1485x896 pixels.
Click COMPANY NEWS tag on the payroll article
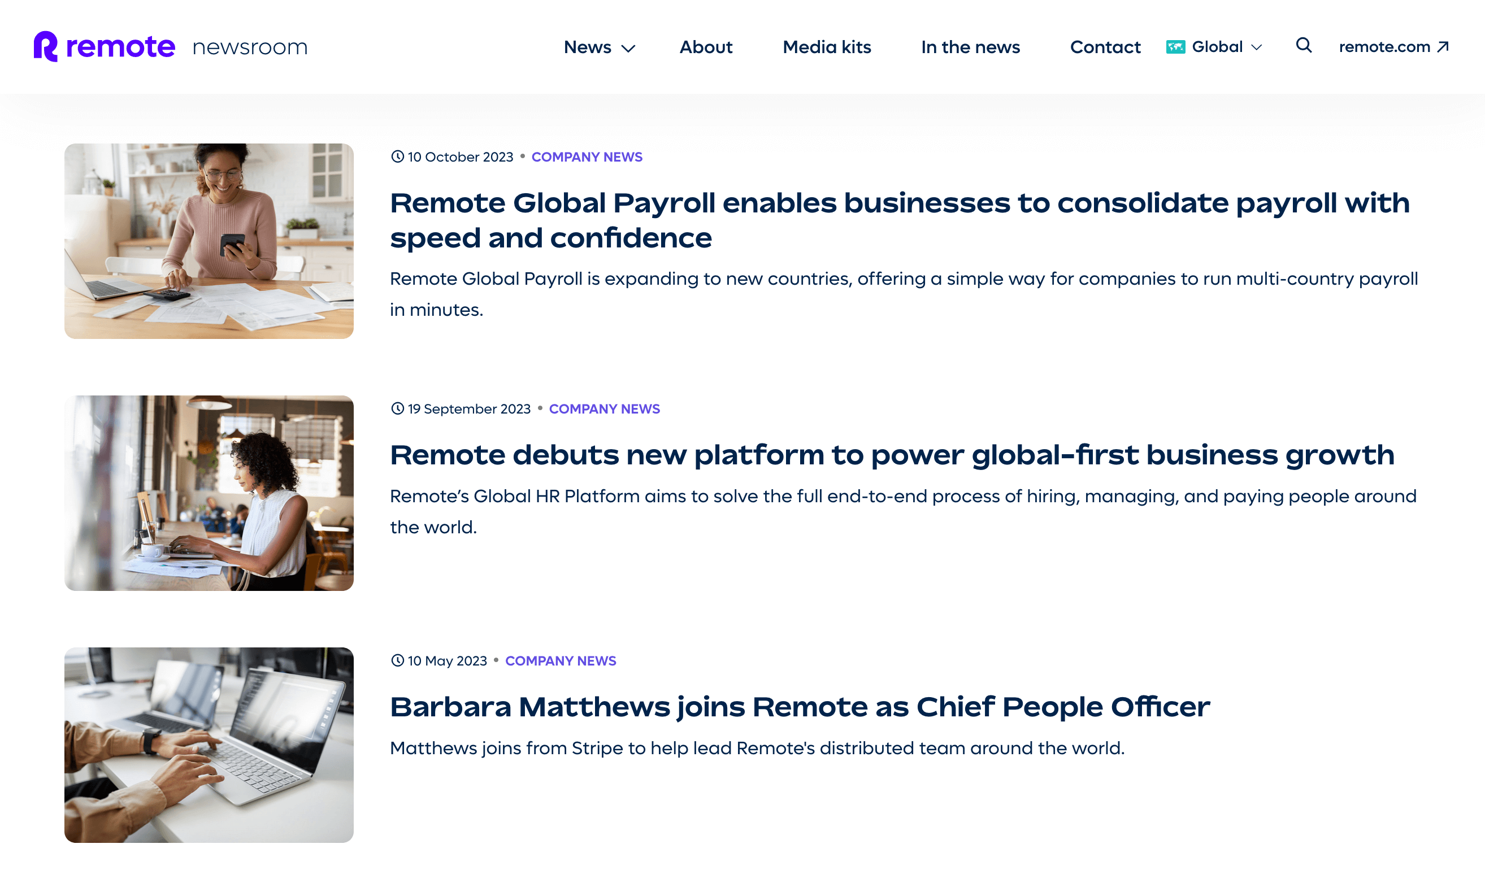click(587, 156)
